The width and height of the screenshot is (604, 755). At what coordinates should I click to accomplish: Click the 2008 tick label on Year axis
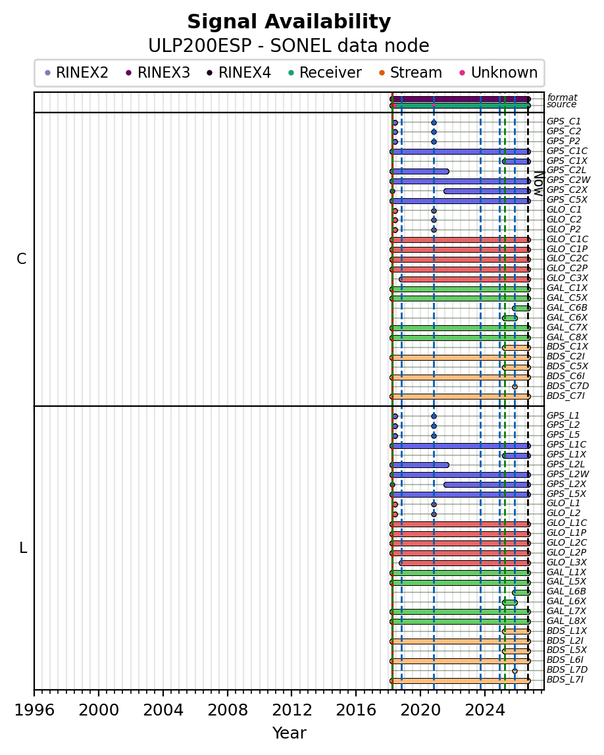tap(227, 710)
